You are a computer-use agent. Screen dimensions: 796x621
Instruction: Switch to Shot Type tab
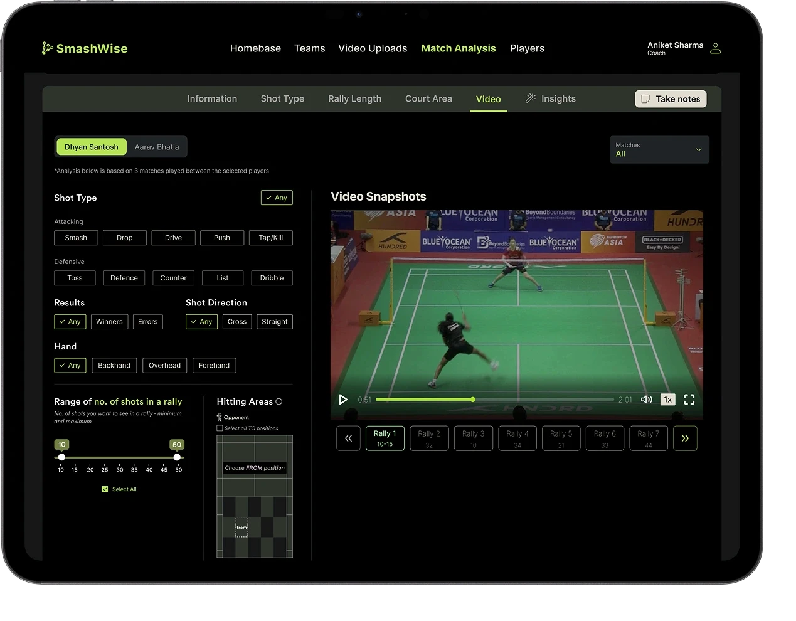(282, 98)
